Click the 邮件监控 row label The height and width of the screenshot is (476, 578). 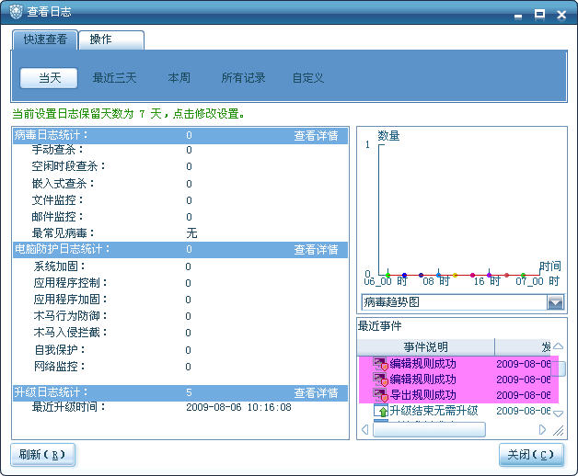pyautogui.click(x=57, y=217)
